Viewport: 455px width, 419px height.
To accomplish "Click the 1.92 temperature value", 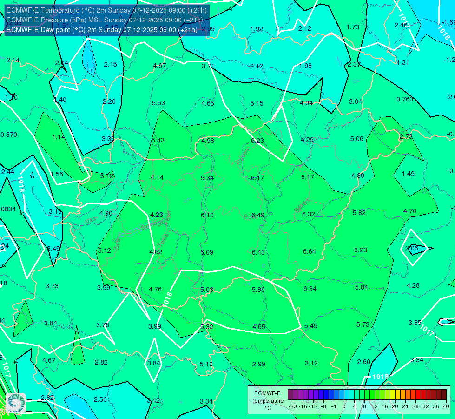I will [257, 29].
